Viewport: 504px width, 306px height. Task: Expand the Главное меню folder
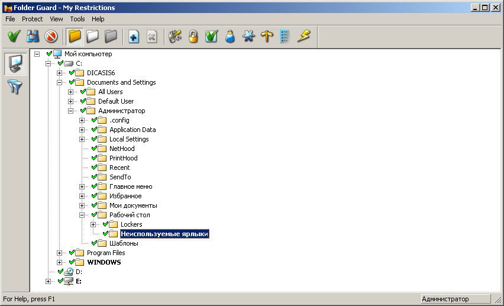click(82, 186)
